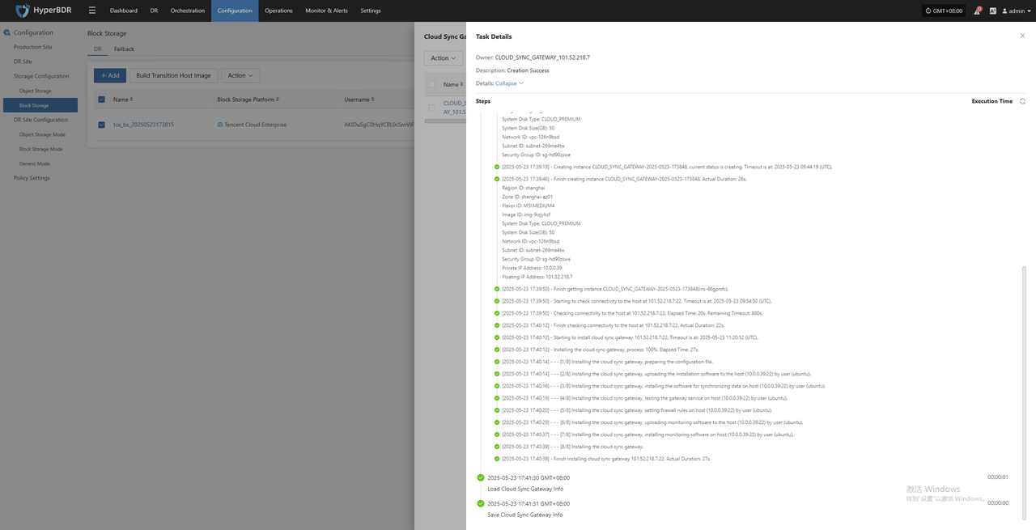Click green check next to step [5/8] setting firewall rules
Screen dimensions: 1036x530
(x=497, y=410)
